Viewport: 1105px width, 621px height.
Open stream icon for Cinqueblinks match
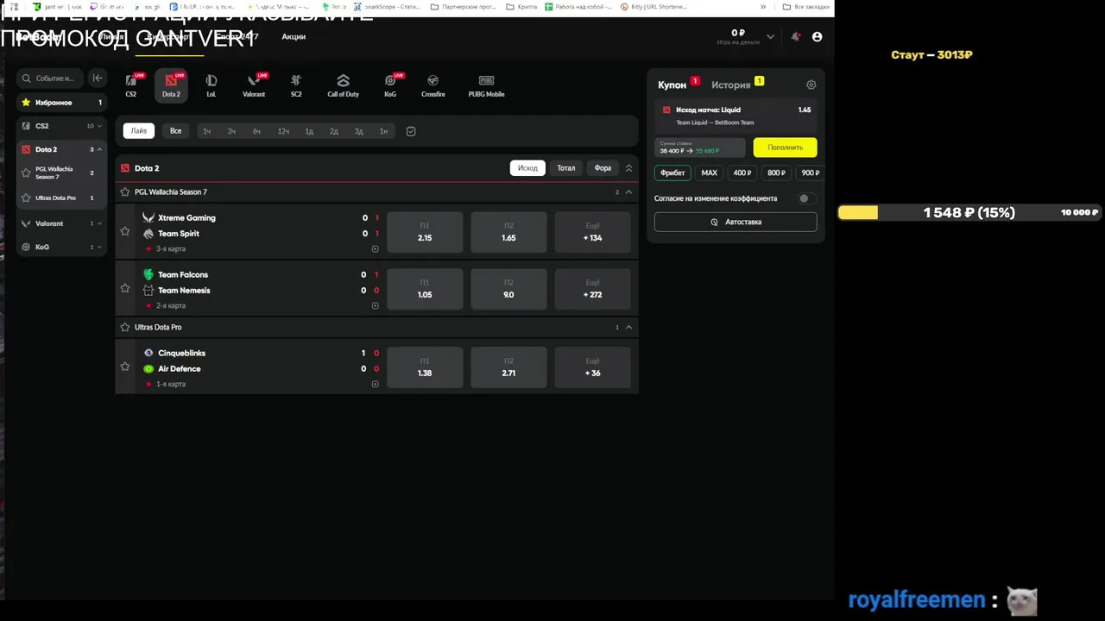point(375,384)
